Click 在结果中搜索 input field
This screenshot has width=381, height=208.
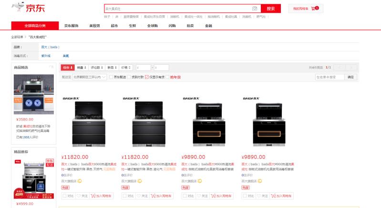[x=330, y=77]
